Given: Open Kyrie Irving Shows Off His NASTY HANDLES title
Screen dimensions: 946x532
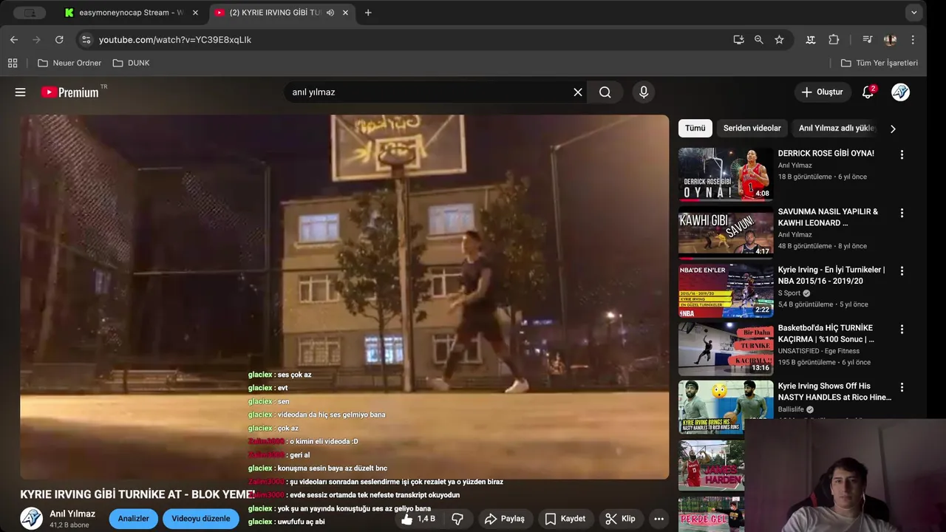Looking at the screenshot, I should coord(834,392).
